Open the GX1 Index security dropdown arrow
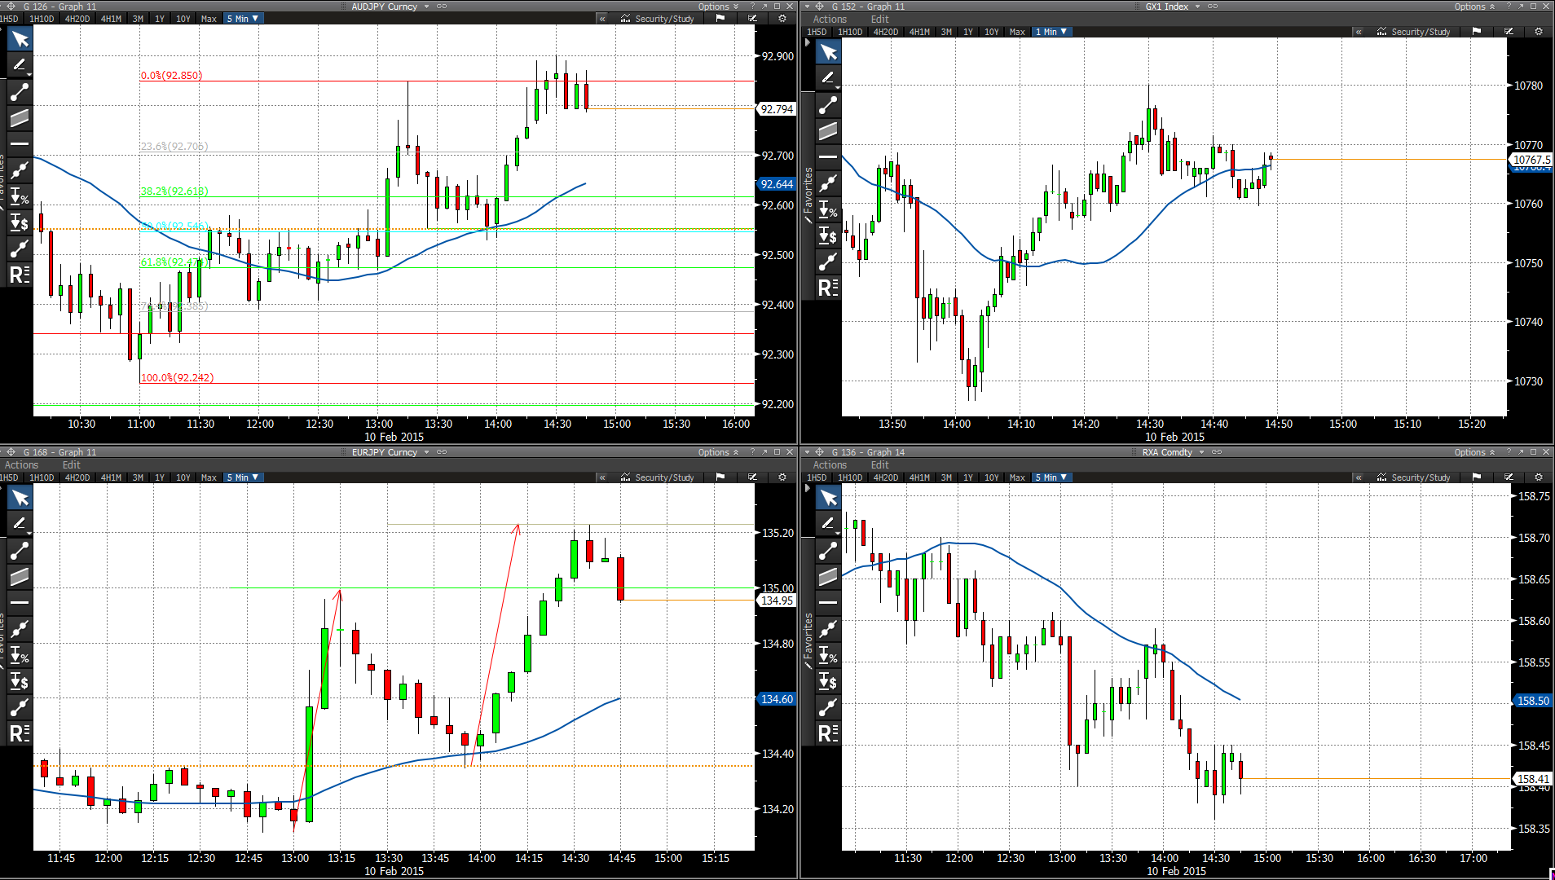 [x=1197, y=7]
